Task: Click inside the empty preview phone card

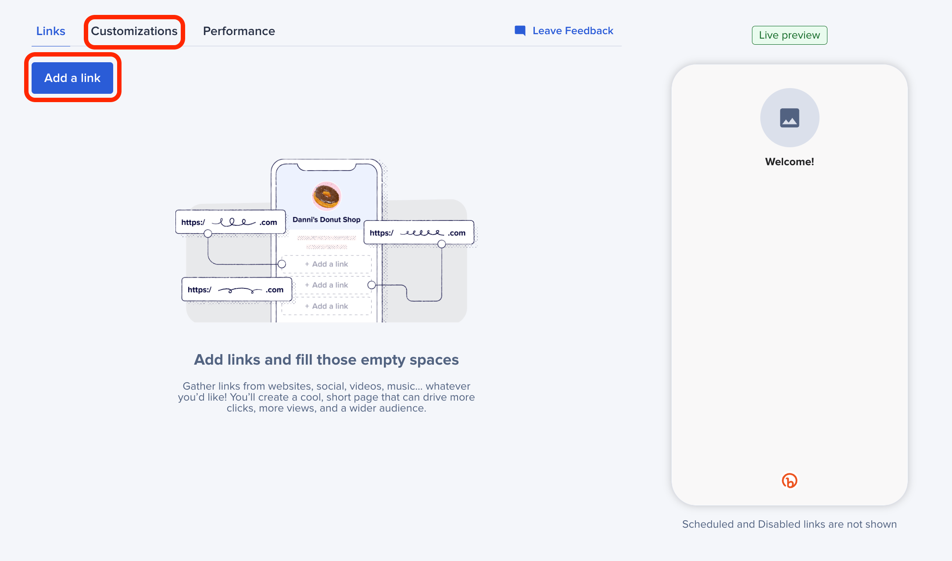Action: [x=789, y=307]
